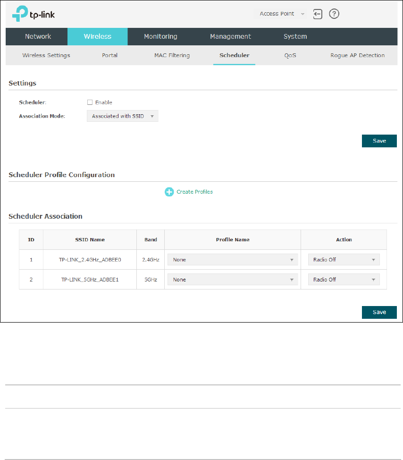Go to the Portal sub-tab
The height and width of the screenshot is (460, 403).
[109, 55]
